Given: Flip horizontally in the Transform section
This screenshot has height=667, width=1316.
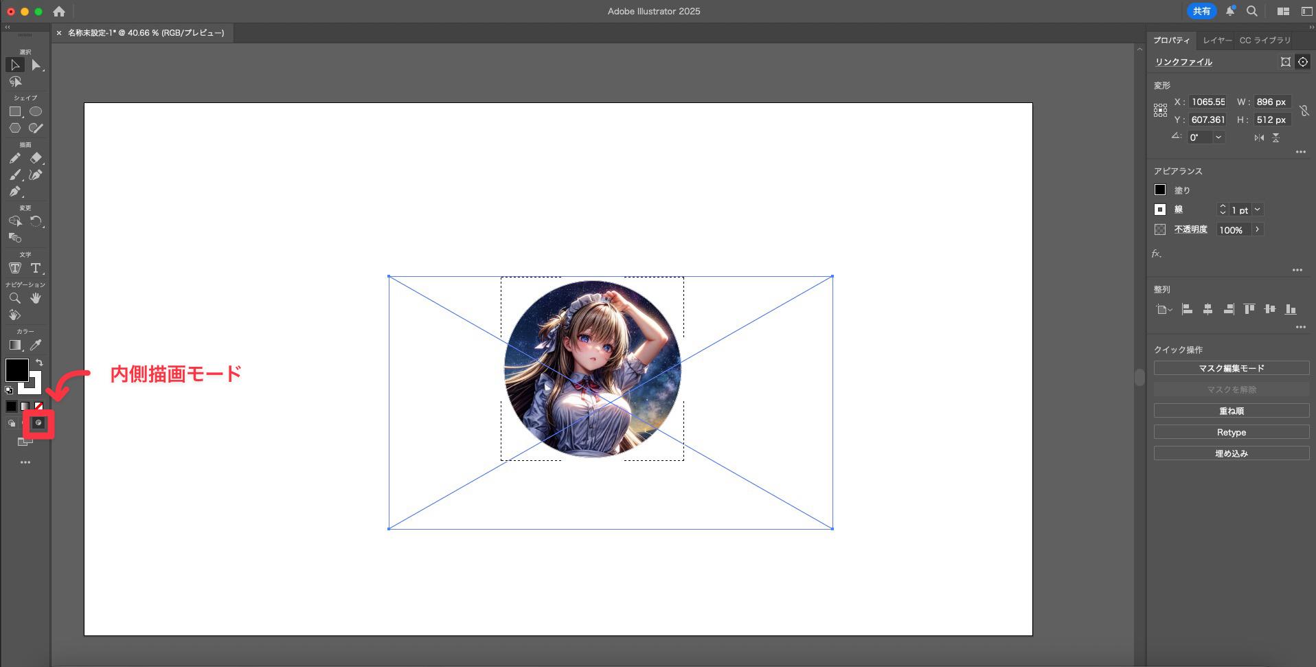Looking at the screenshot, I should click(1259, 137).
